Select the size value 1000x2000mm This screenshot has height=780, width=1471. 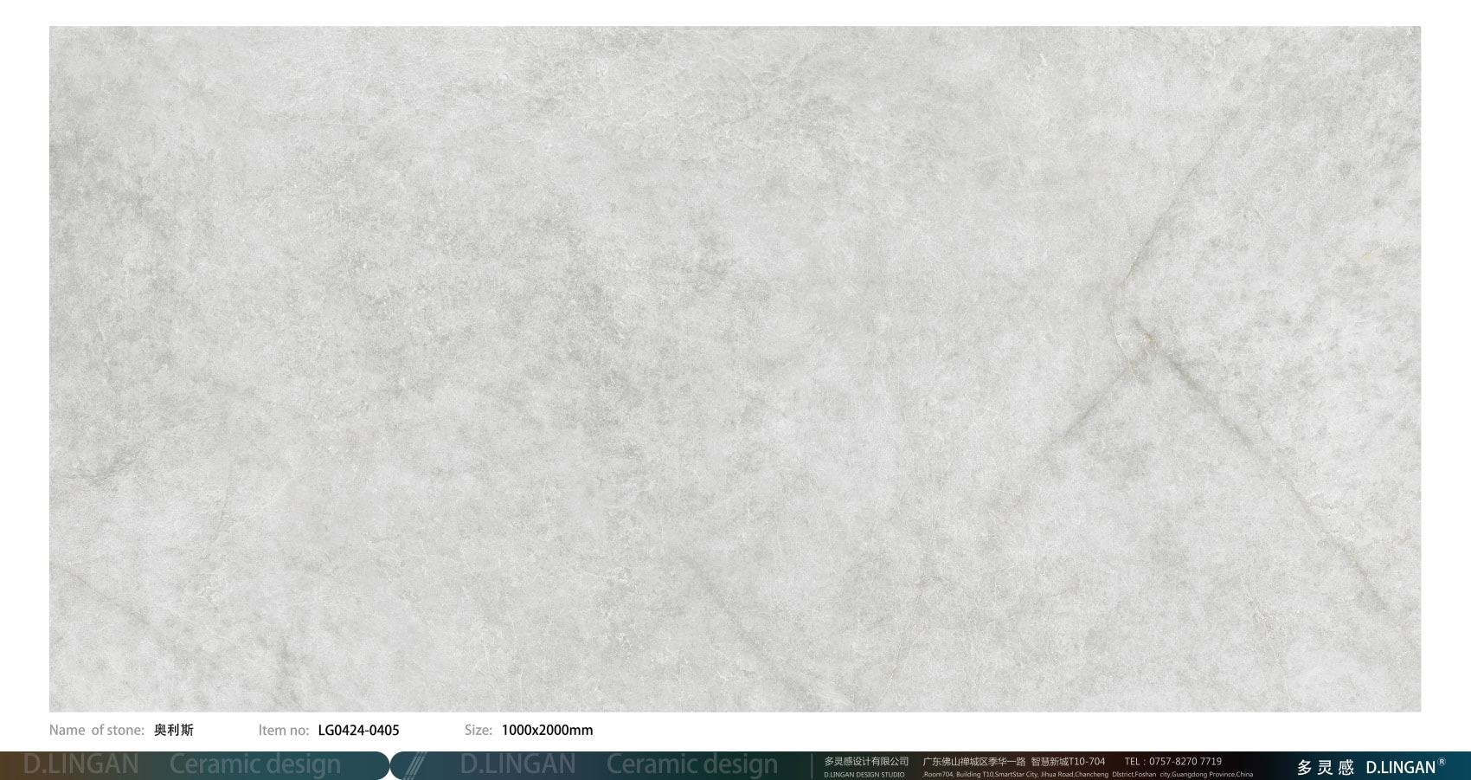547,730
